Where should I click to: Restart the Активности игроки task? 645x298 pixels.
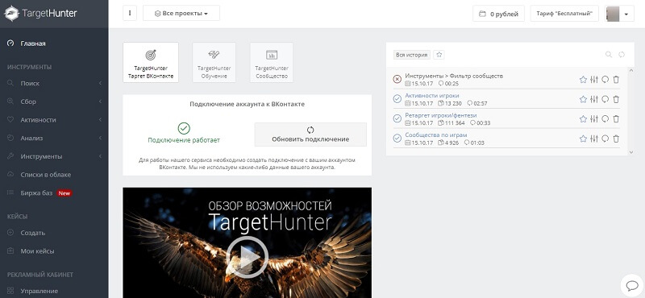click(605, 99)
